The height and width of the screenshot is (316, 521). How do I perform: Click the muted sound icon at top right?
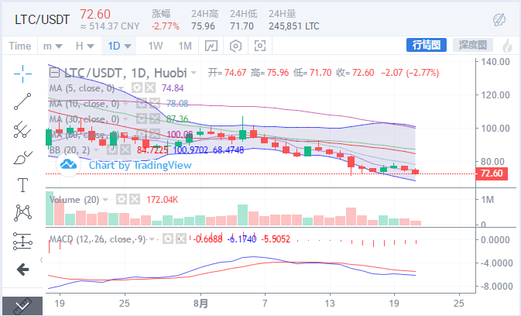point(499,20)
